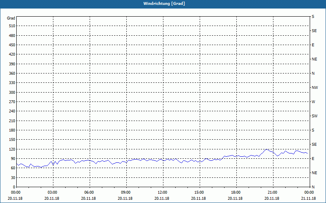The height and width of the screenshot is (203, 326).
Task: Select the date 21.11.18 on time axis
Action: 308,199
